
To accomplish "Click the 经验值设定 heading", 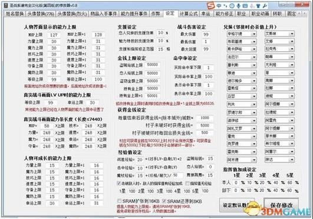I will click(x=130, y=152).
